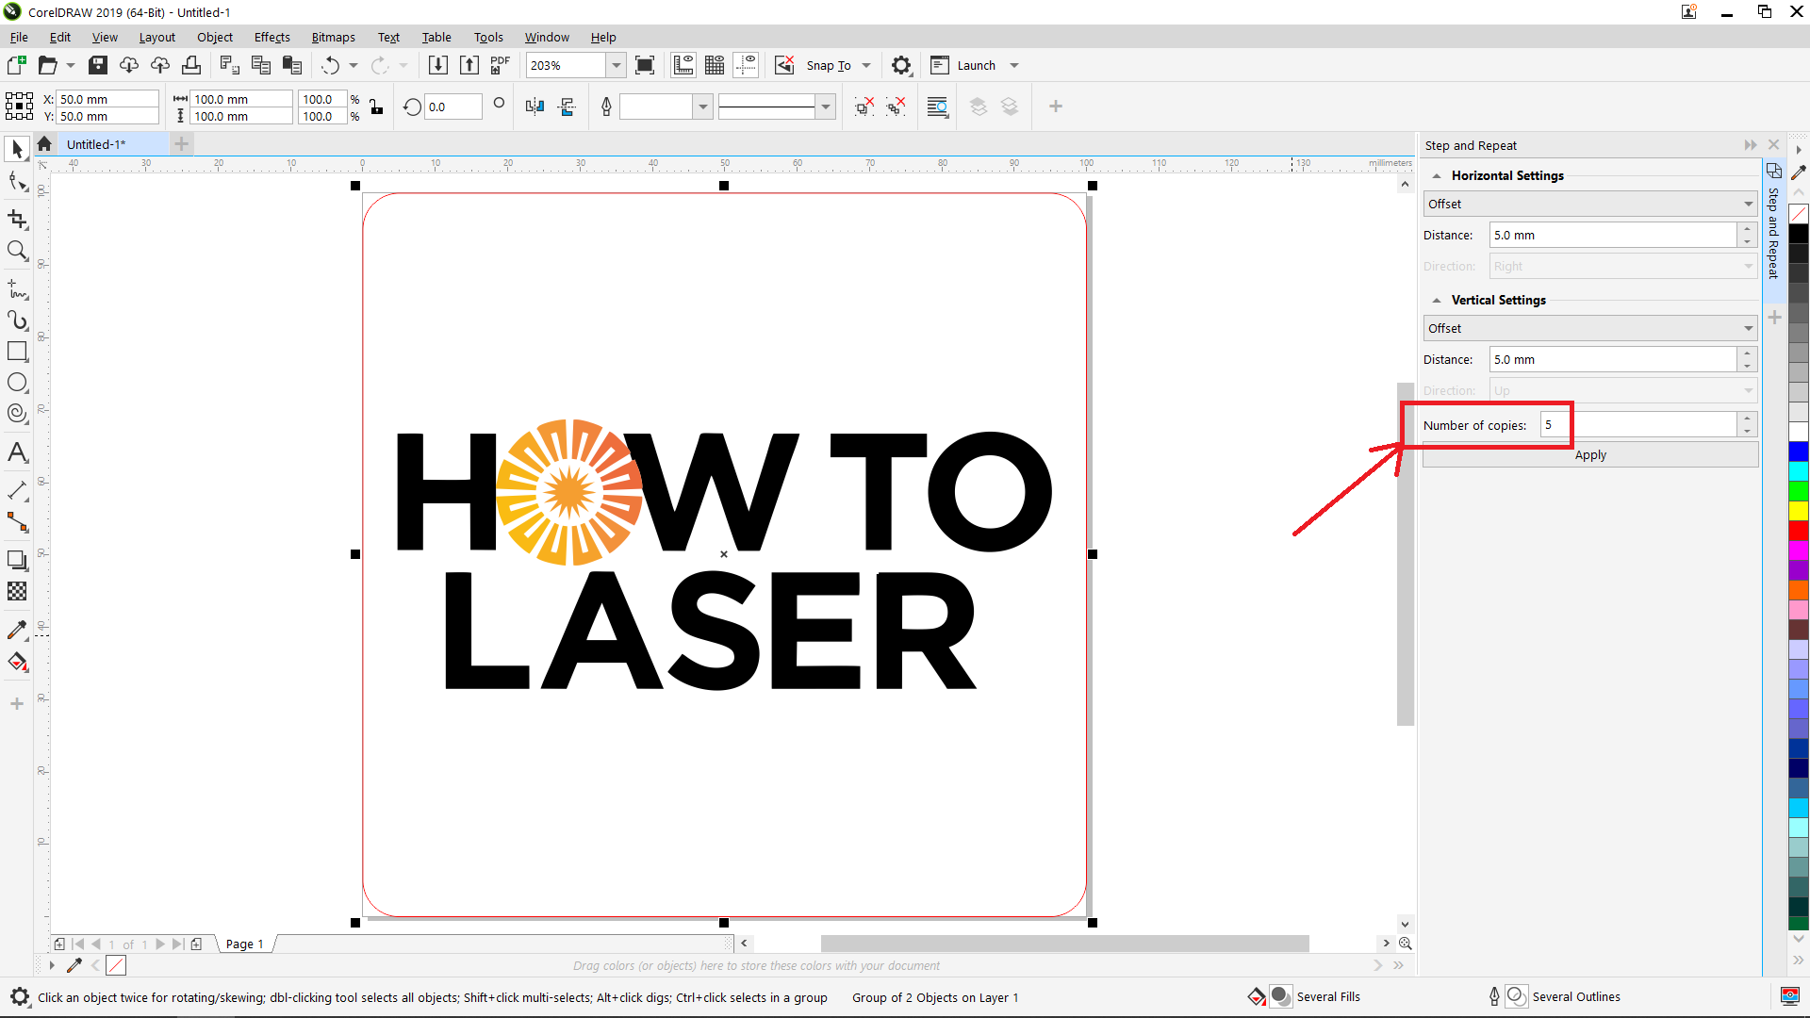Toggle Show Guidelines button
The image size is (1810, 1018).
point(746,65)
